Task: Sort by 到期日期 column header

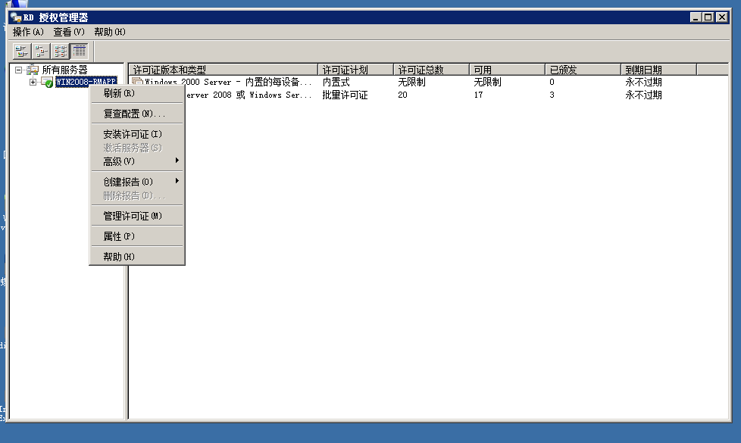Action: (658, 70)
